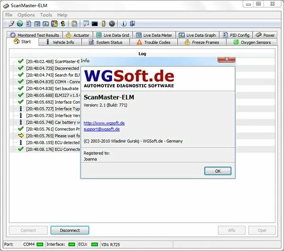
Task: Switch to the Live Data Meter tab
Action: 154,35
